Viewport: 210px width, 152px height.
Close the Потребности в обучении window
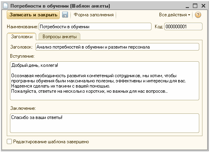(203, 6)
